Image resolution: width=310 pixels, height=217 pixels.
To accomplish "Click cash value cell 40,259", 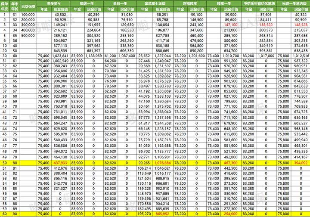I will (x=94, y=15).
